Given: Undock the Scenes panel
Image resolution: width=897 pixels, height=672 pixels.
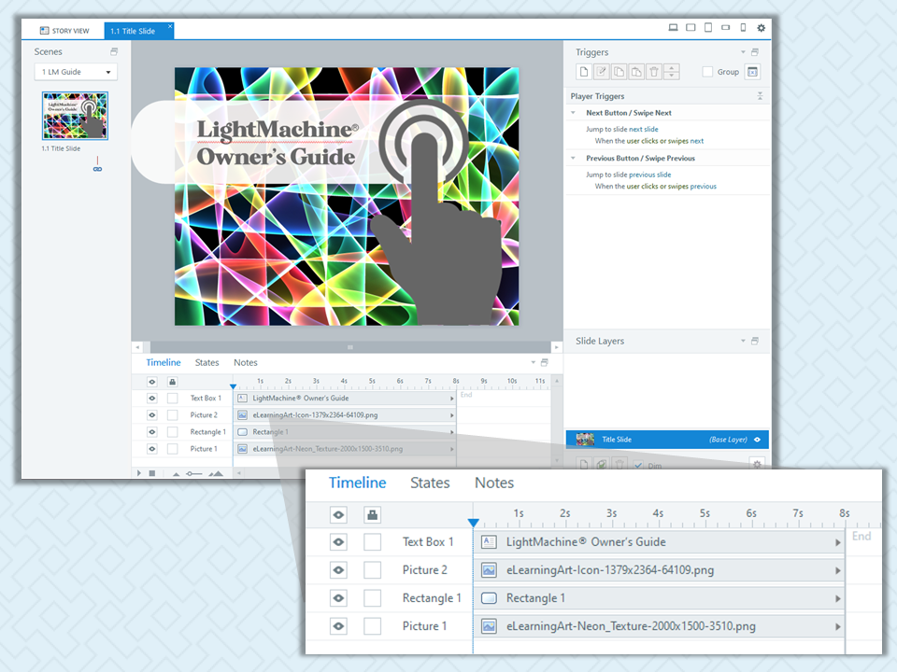Looking at the screenshot, I should tap(114, 51).
